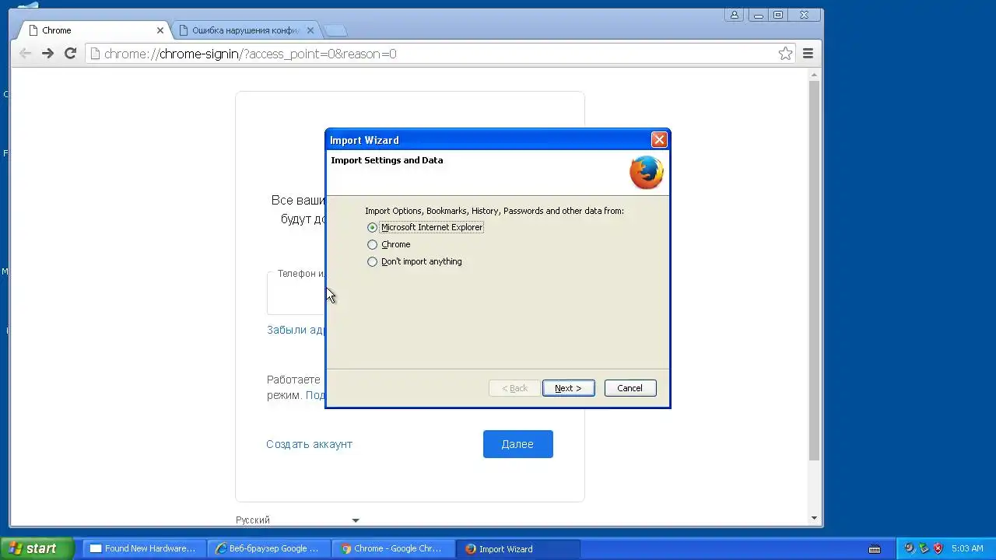Click the Import Wizard taskbar item
The width and height of the screenshot is (996, 560).
coord(518,548)
